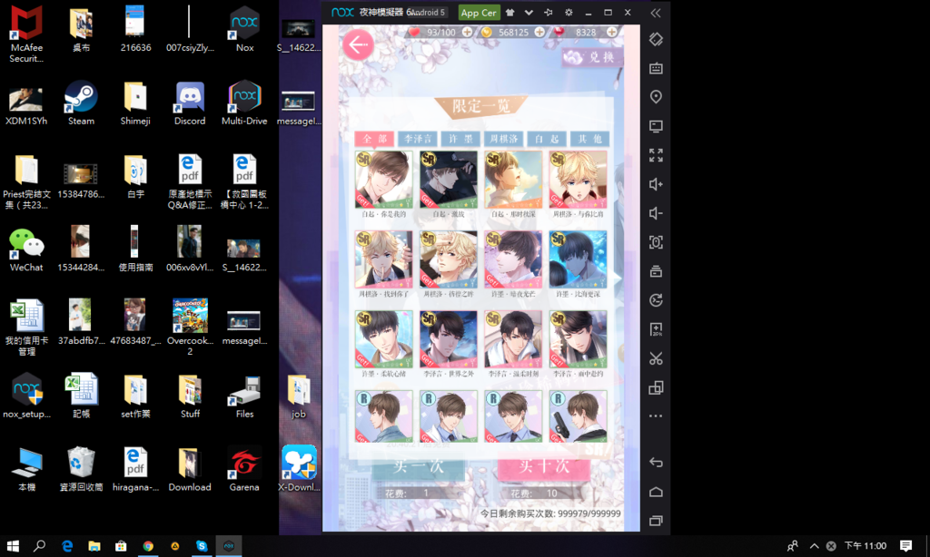Select the Discord desktop shortcut
930x557 pixels.
tap(190, 103)
